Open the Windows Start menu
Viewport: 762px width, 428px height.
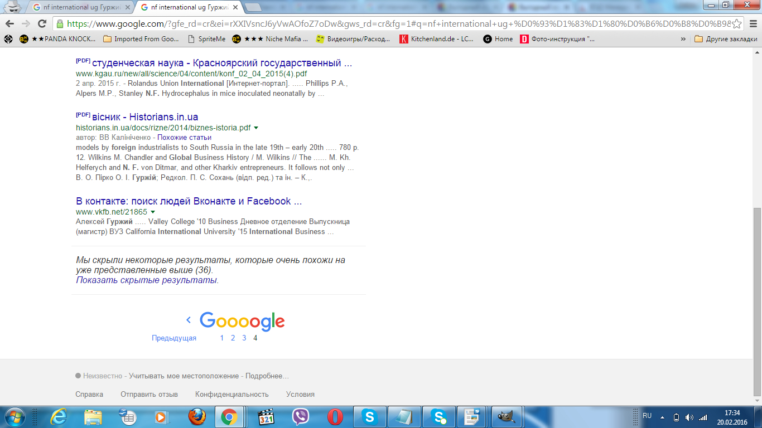[x=15, y=417]
